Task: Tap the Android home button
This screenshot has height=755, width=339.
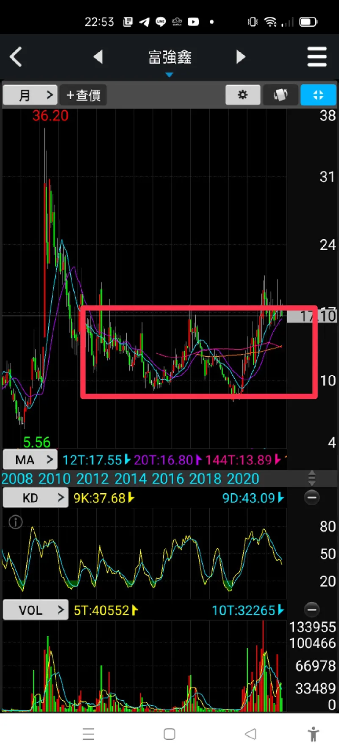Action: point(169,734)
